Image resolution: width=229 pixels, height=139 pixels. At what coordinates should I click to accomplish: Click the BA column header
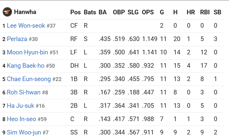(x=103, y=12)
